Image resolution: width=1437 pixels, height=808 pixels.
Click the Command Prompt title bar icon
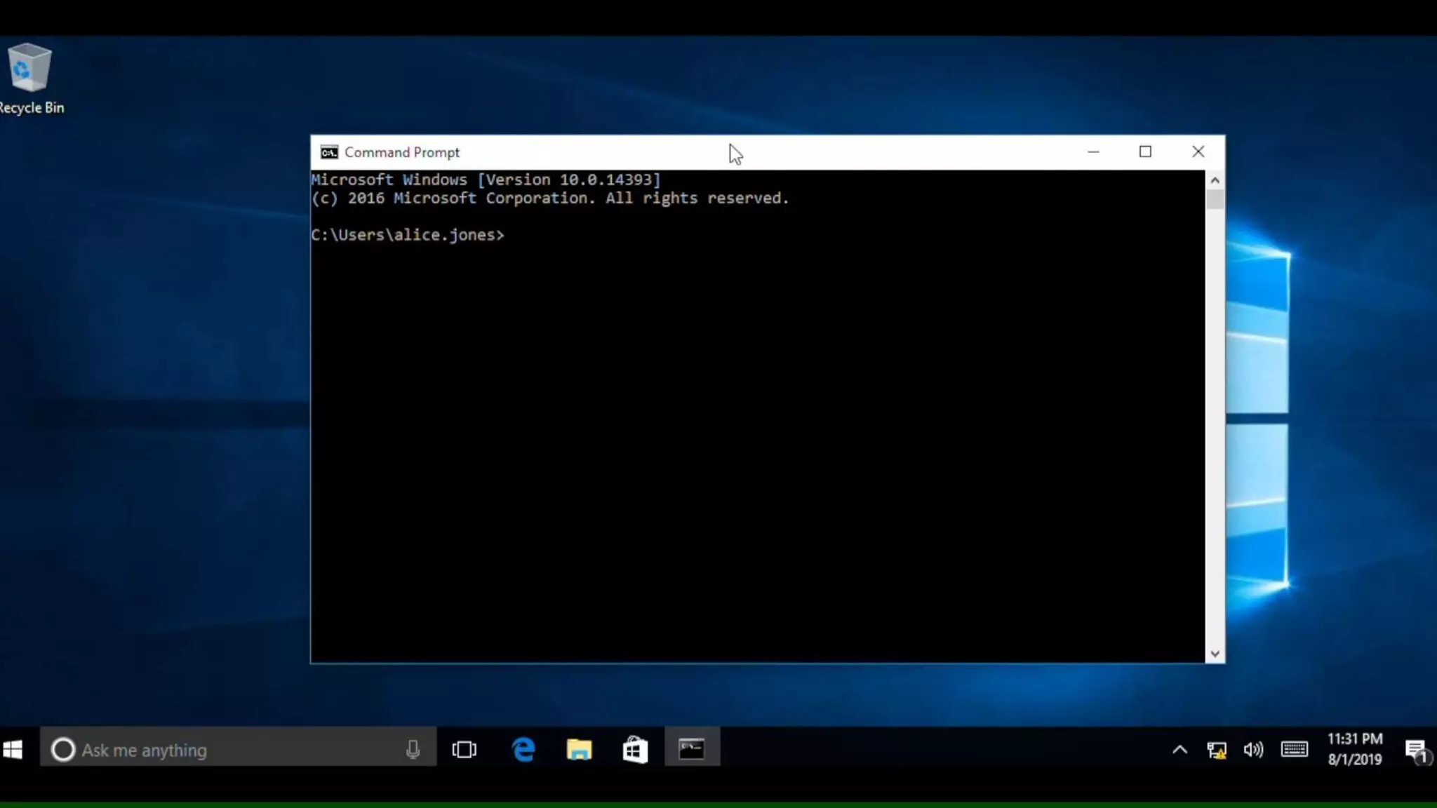(x=328, y=152)
